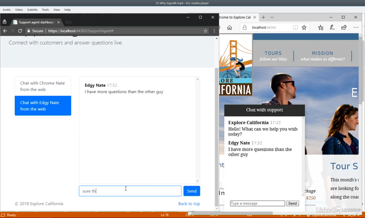365x218 pixels.
Task: Go forward in Chrome browser
Action: click(12, 31)
